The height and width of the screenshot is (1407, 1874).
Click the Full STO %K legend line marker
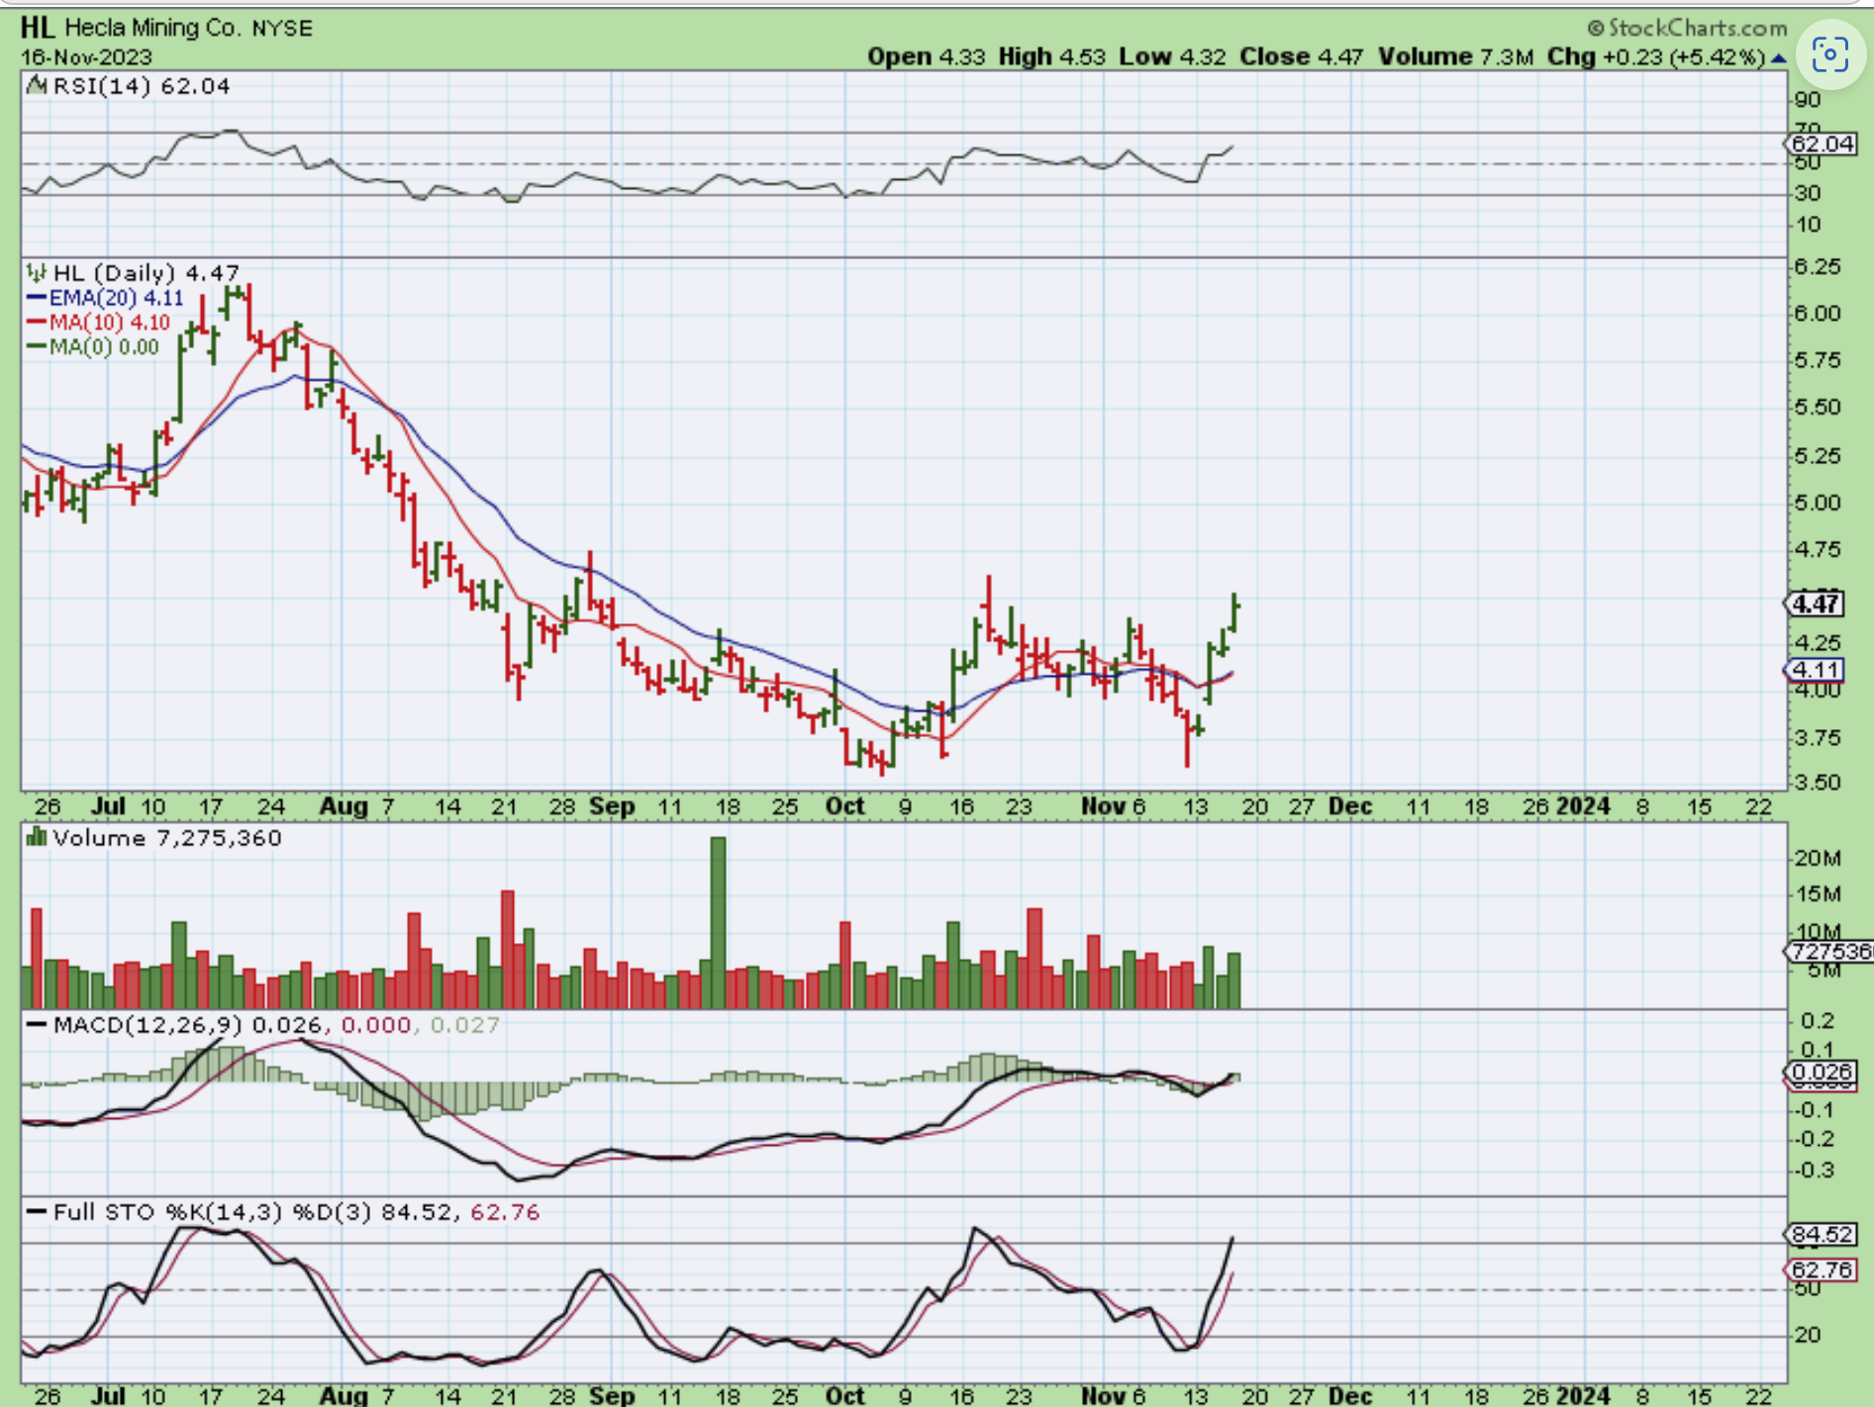pos(37,1212)
